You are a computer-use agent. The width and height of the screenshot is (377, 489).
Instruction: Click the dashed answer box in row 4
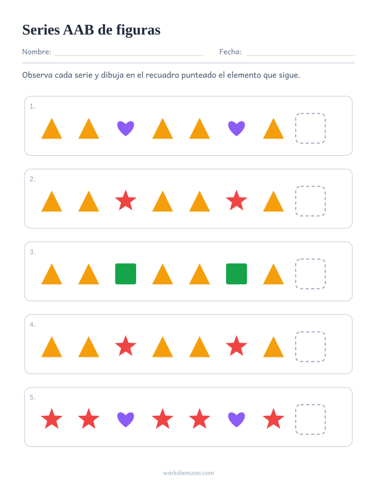click(x=310, y=346)
